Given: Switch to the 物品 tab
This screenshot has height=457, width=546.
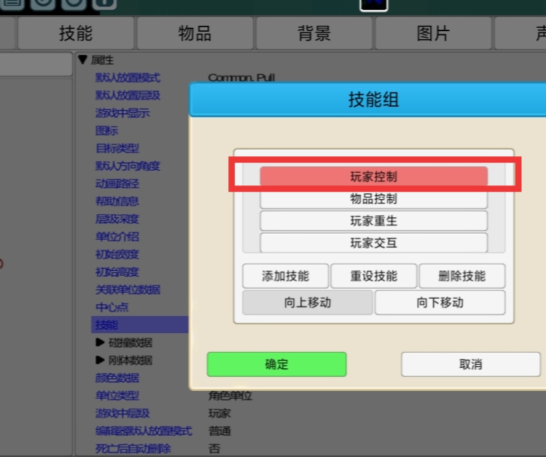Looking at the screenshot, I should pyautogui.click(x=195, y=33).
